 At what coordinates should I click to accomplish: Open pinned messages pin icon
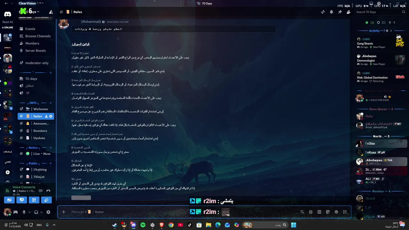pos(340,12)
